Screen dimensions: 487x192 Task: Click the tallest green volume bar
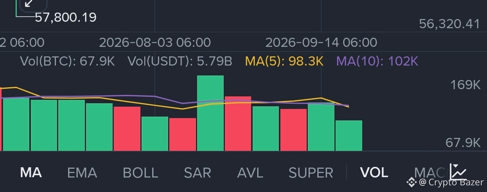pyautogui.click(x=210, y=113)
